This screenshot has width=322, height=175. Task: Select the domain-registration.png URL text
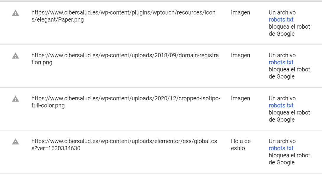[125, 59]
